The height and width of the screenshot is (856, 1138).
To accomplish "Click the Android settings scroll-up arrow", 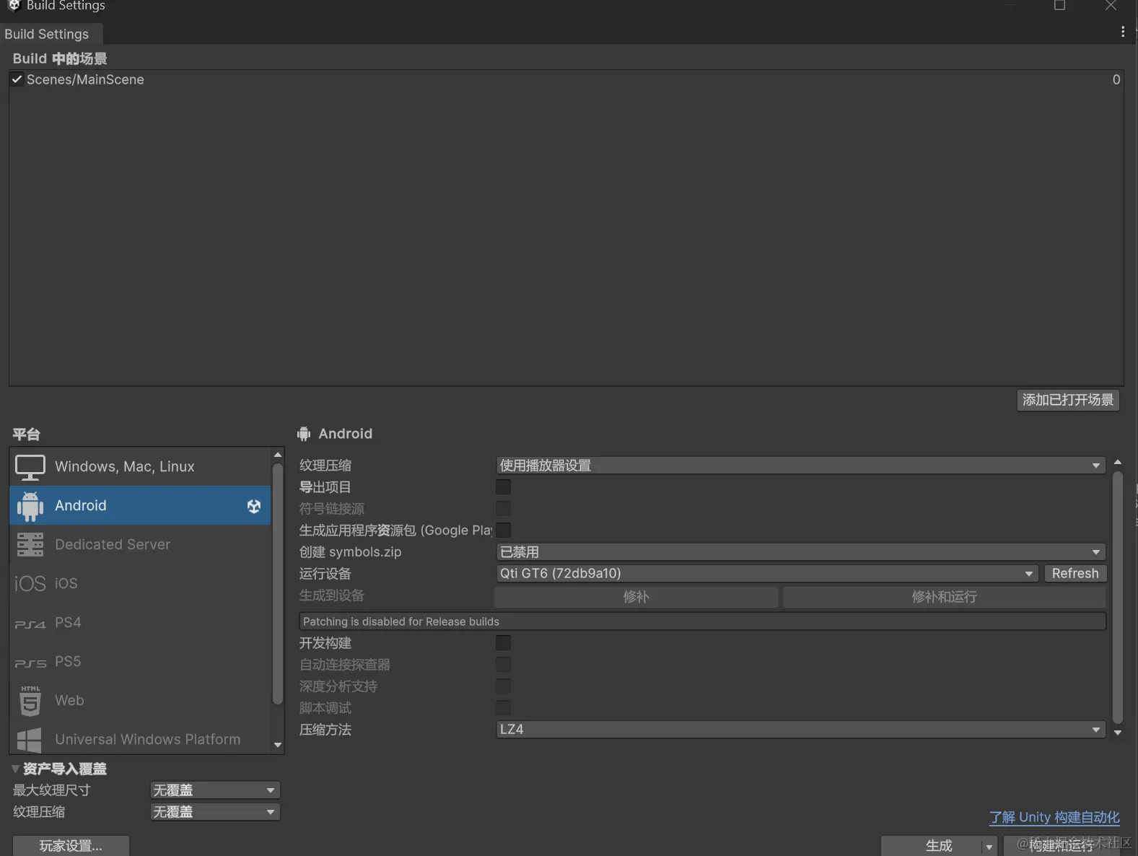I will click(1118, 462).
